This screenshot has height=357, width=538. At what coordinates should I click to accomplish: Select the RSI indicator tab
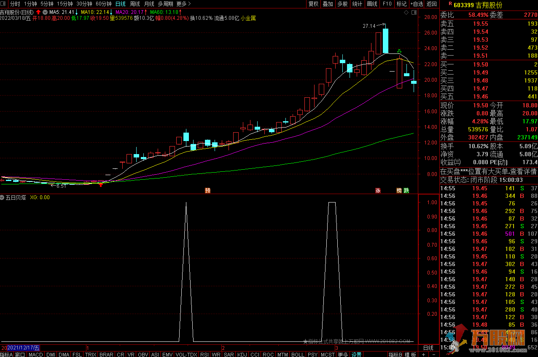coord(204,354)
